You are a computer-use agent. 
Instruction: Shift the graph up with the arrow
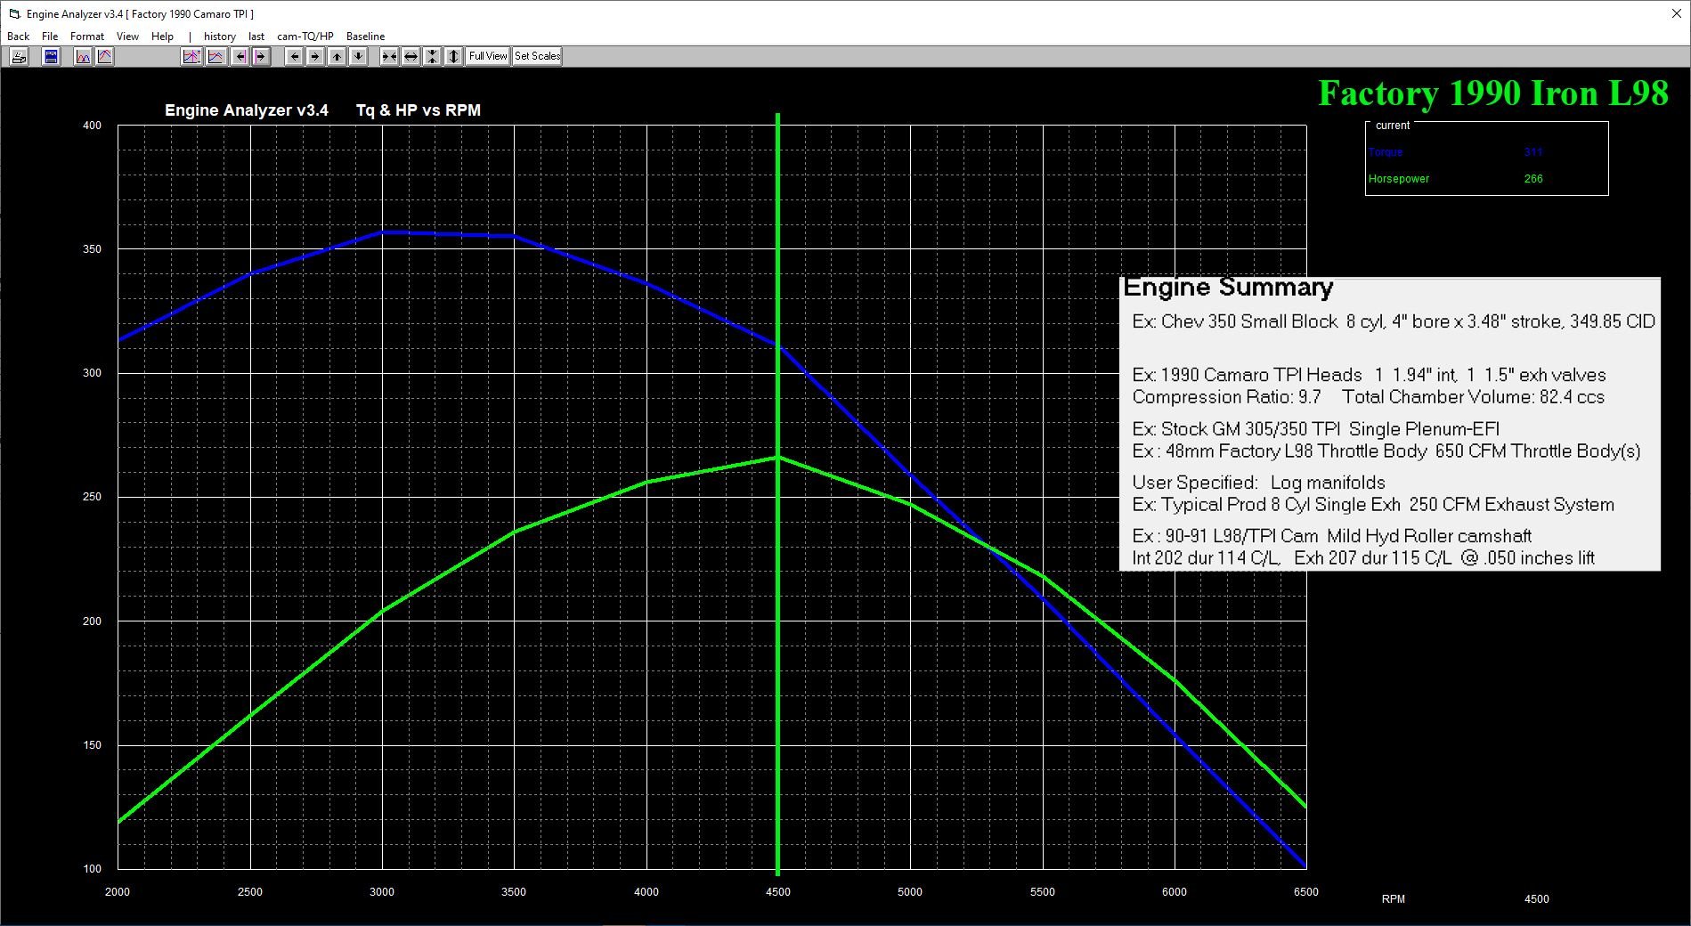point(337,56)
